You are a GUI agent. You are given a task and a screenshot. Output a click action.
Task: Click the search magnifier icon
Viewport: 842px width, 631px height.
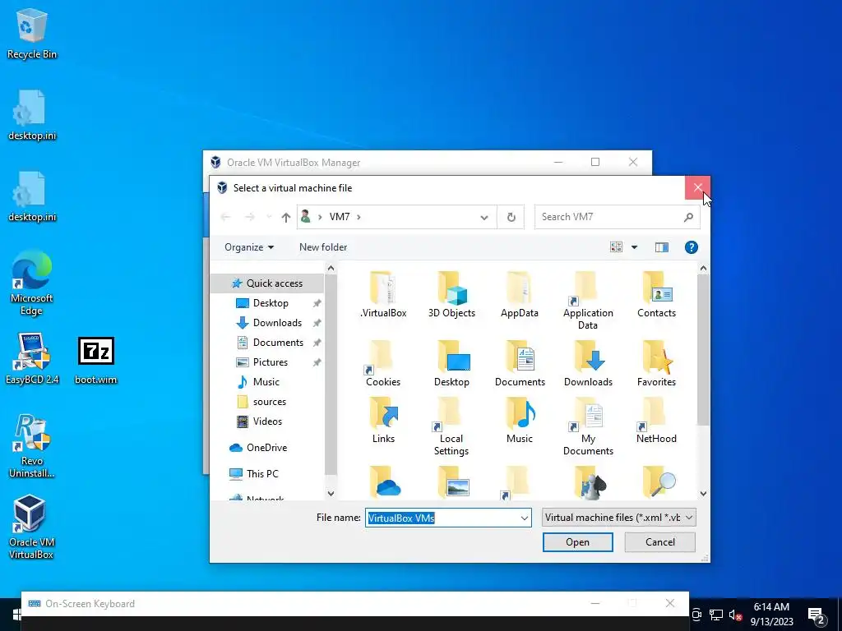click(x=688, y=217)
